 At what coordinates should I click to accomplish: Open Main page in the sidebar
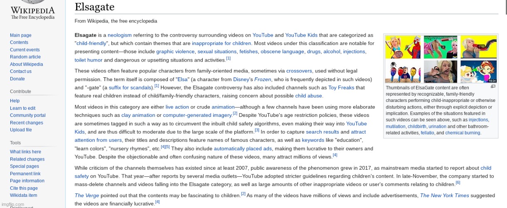20,35
